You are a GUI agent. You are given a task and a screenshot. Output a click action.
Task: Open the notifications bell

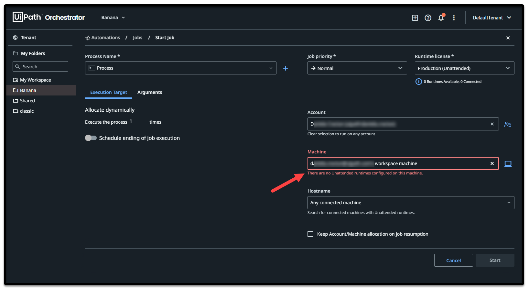pos(441,17)
